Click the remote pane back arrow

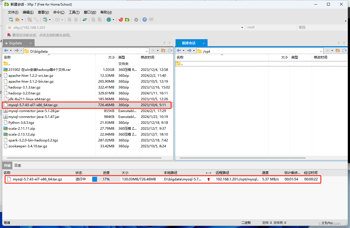179,51
